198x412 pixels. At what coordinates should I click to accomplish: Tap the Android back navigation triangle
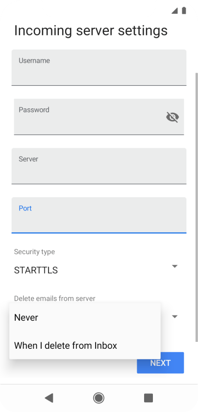click(49, 398)
